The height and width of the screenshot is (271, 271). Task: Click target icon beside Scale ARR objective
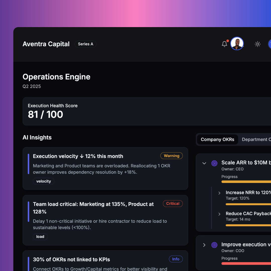click(x=214, y=163)
